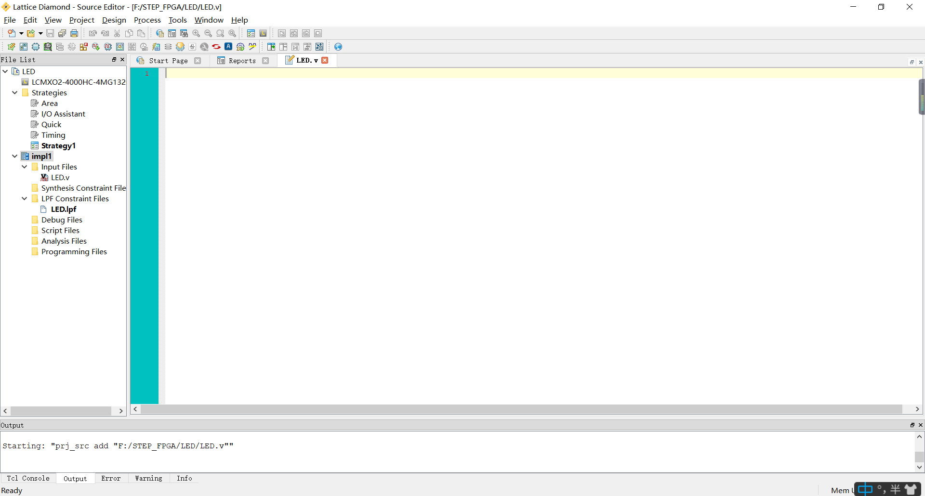Close the Reports tab
The height and width of the screenshot is (496, 925).
coord(265,61)
